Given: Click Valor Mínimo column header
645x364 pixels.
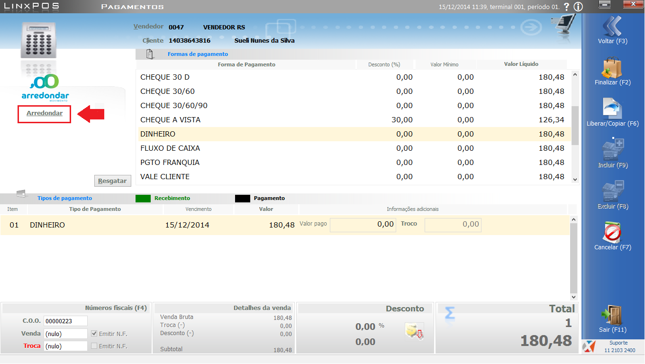Looking at the screenshot, I should (445, 64).
